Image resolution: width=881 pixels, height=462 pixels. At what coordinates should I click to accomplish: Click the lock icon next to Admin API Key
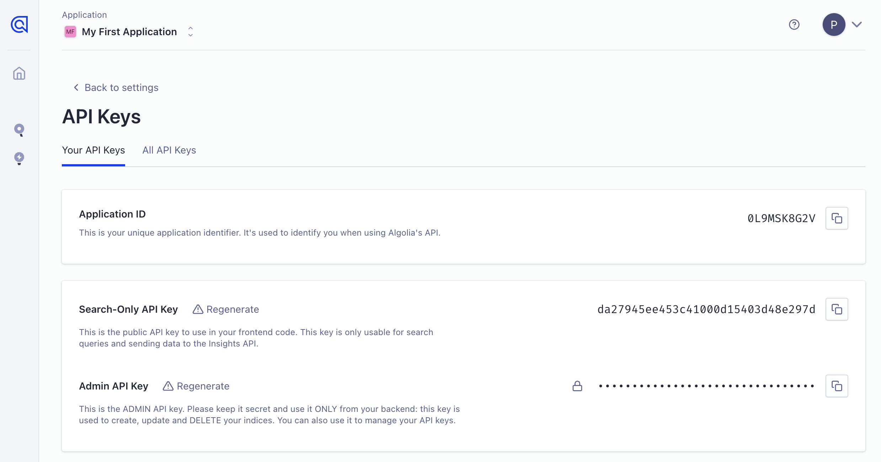(577, 386)
